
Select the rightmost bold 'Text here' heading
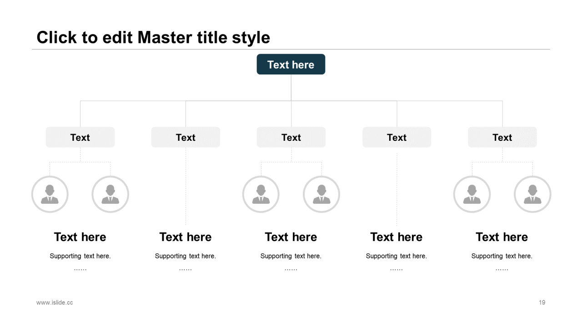(x=502, y=237)
